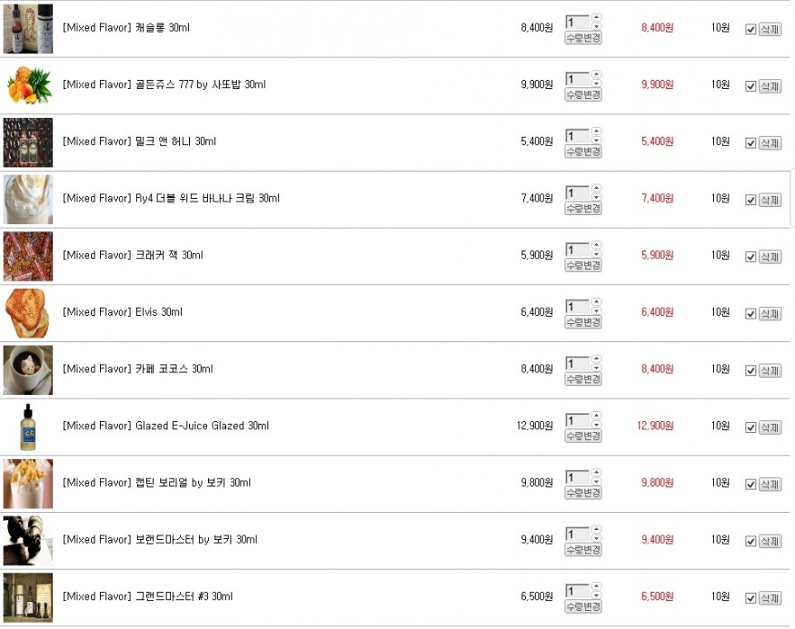Click 수량변경 button for 카페 코코스 30ml
The height and width of the screenshot is (629, 795).
point(582,379)
